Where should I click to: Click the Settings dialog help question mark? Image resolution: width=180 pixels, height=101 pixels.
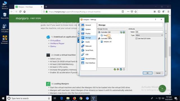156,20
